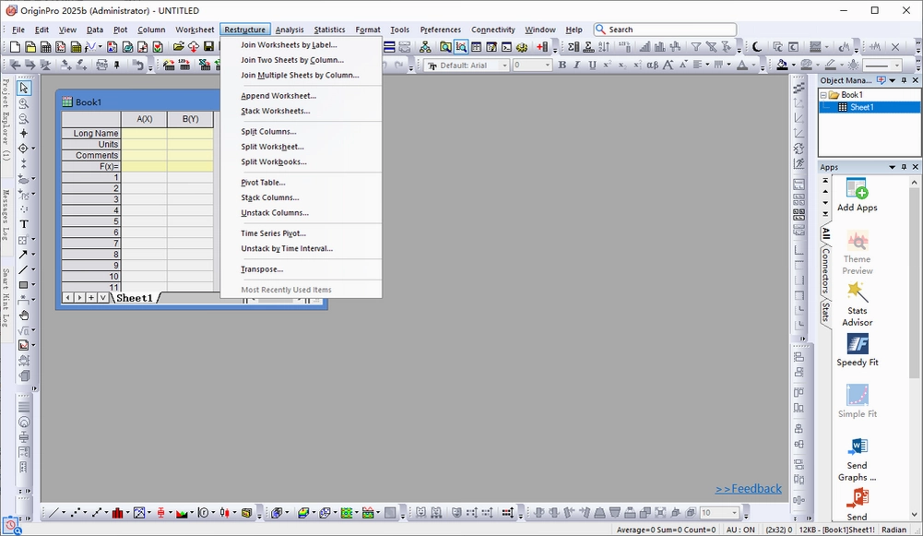Toggle Underline text formatting
Image resolution: width=923 pixels, height=536 pixels.
(592, 65)
